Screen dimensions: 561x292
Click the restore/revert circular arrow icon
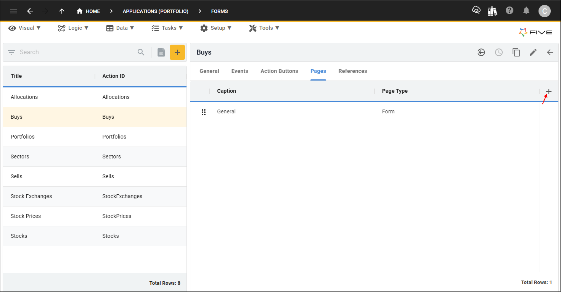click(x=481, y=52)
